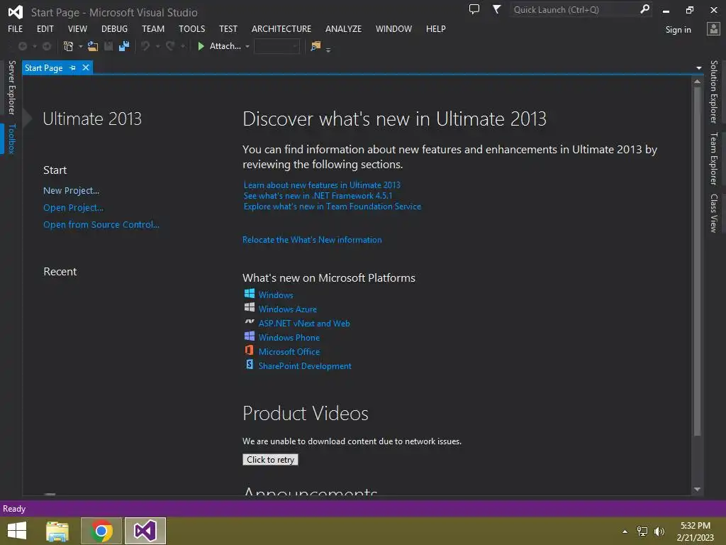Click the Redo toolbar icon

pos(170,46)
